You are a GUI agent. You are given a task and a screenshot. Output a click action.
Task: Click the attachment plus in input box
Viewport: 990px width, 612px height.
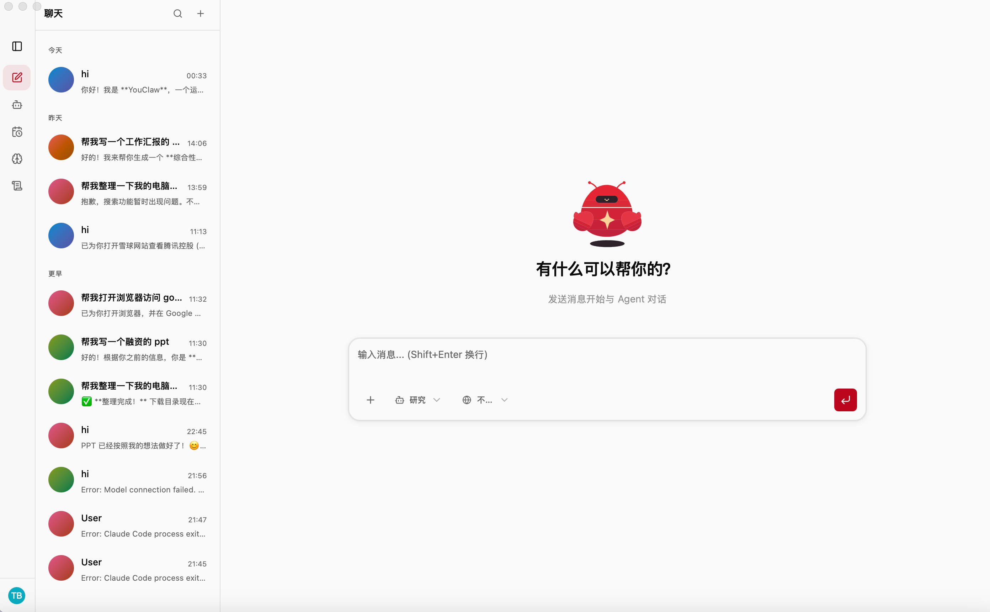[371, 400]
